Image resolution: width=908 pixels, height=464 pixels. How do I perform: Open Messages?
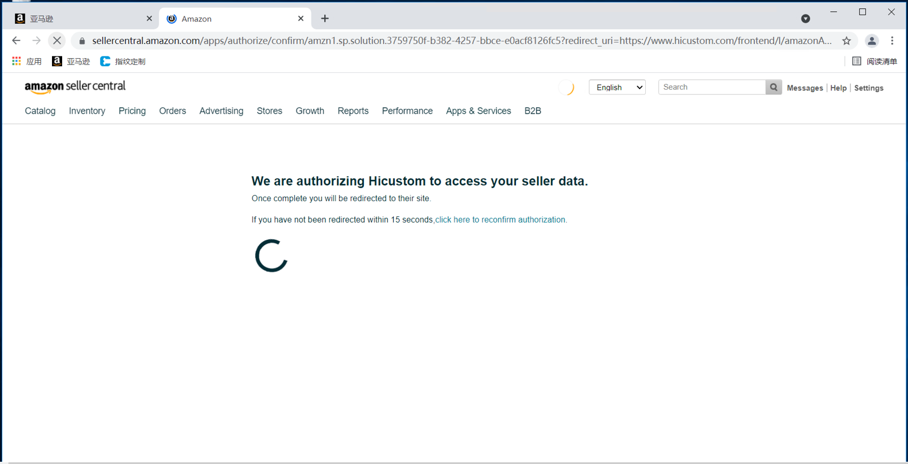pyautogui.click(x=805, y=88)
